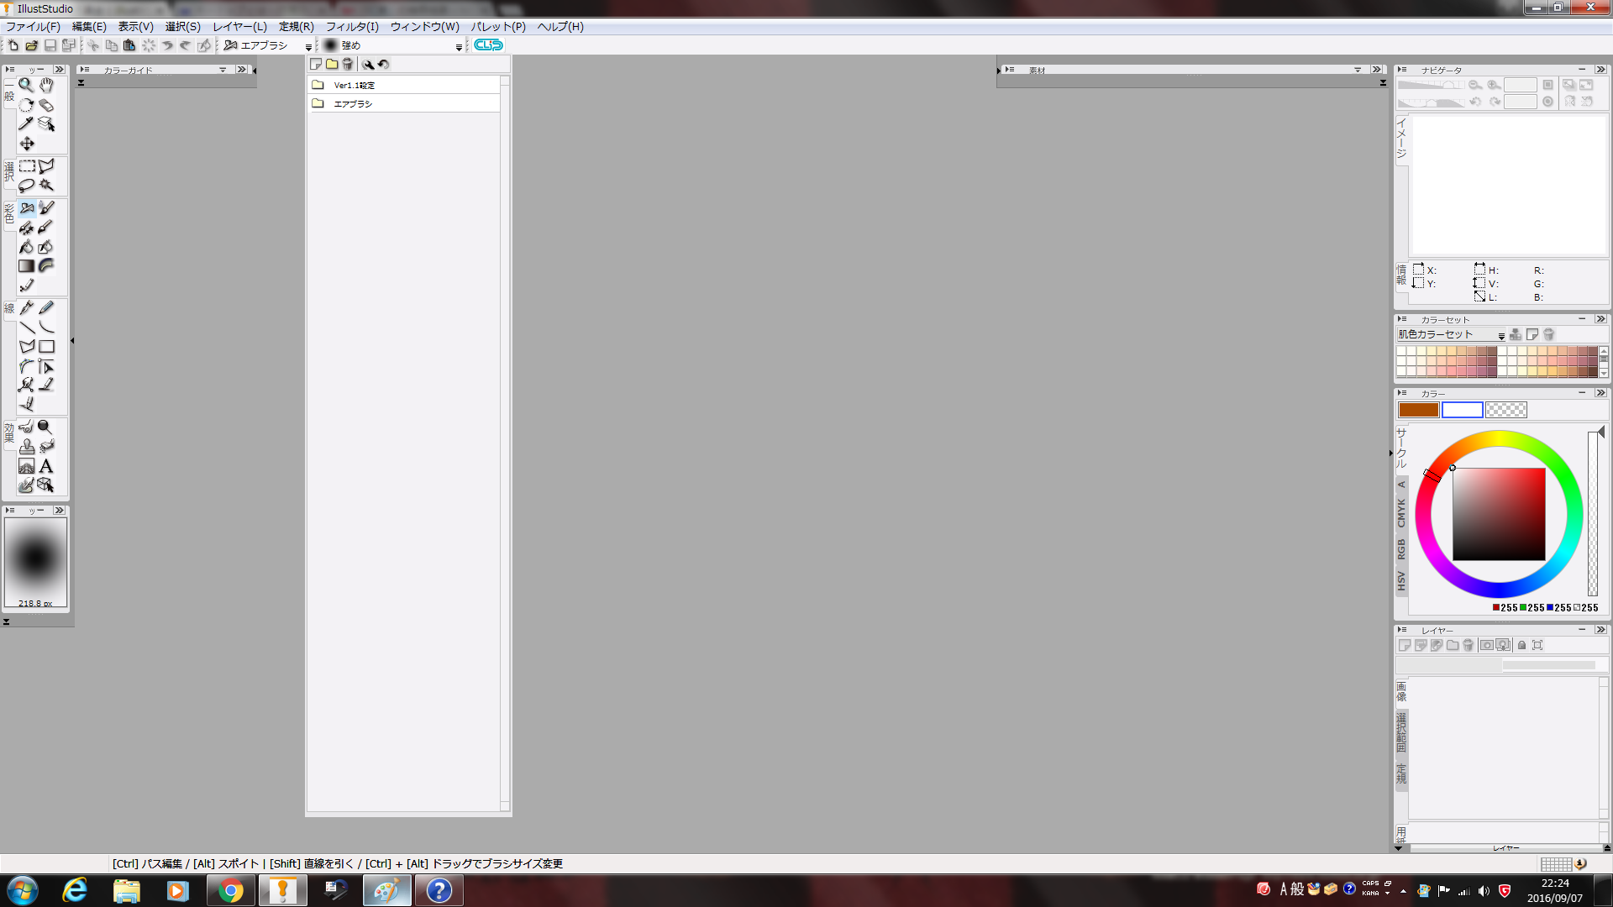The width and height of the screenshot is (1613, 907).
Task: Select the Text tool
Action: [47, 466]
